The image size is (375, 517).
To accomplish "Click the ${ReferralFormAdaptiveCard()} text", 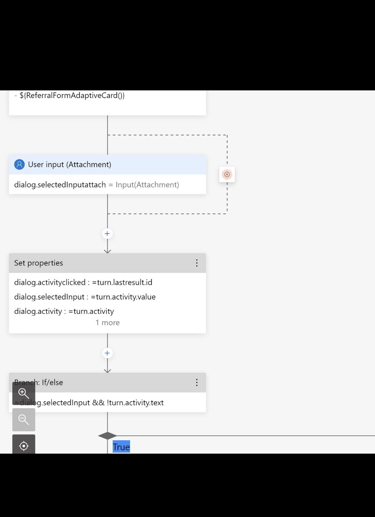I will (x=72, y=95).
